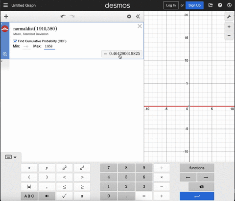Click the Max field showing 1858

coord(49,46)
